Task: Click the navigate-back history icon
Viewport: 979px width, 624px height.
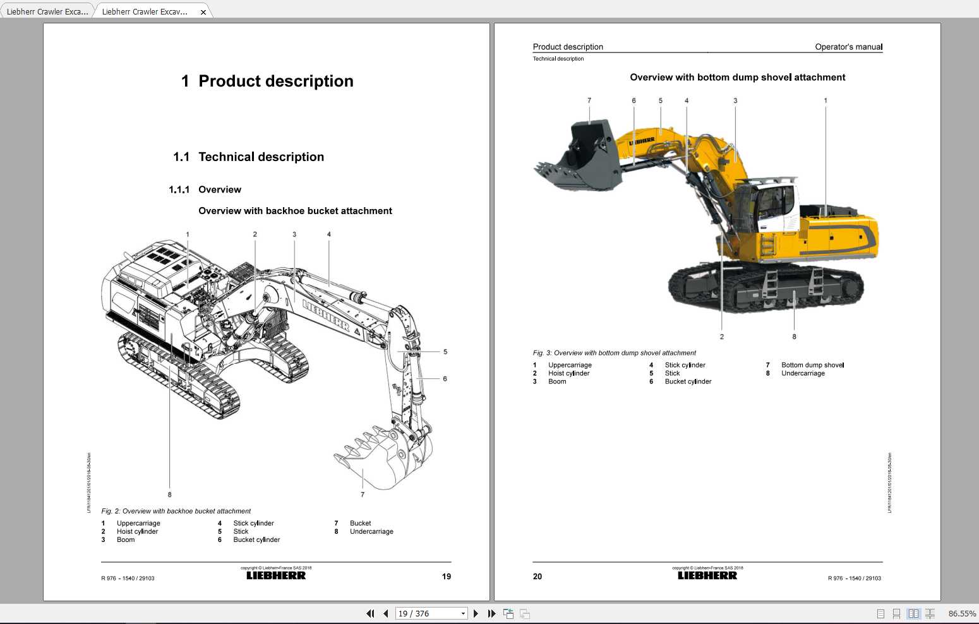Action: tap(508, 613)
